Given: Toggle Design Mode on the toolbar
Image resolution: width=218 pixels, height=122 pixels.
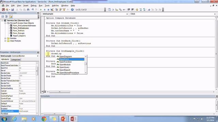Looking at the screenshot, I should 52,9.
